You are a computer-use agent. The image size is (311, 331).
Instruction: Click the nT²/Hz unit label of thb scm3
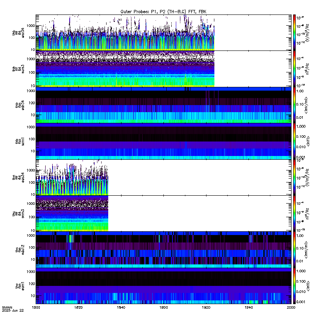click(308, 69)
